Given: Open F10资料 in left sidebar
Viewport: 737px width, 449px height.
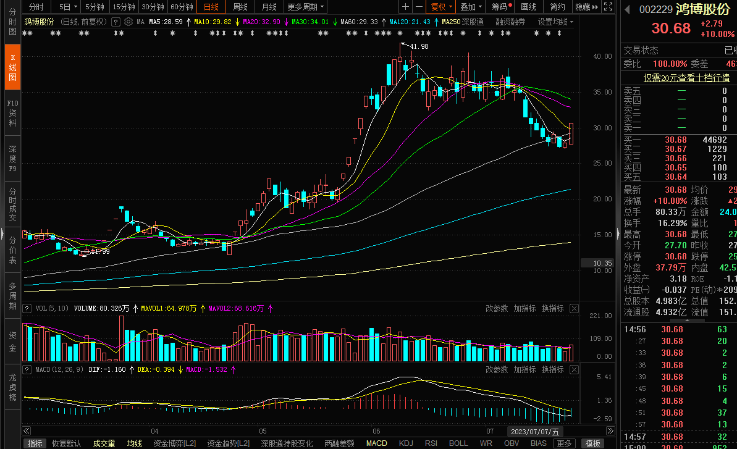Looking at the screenshot, I should [12, 113].
